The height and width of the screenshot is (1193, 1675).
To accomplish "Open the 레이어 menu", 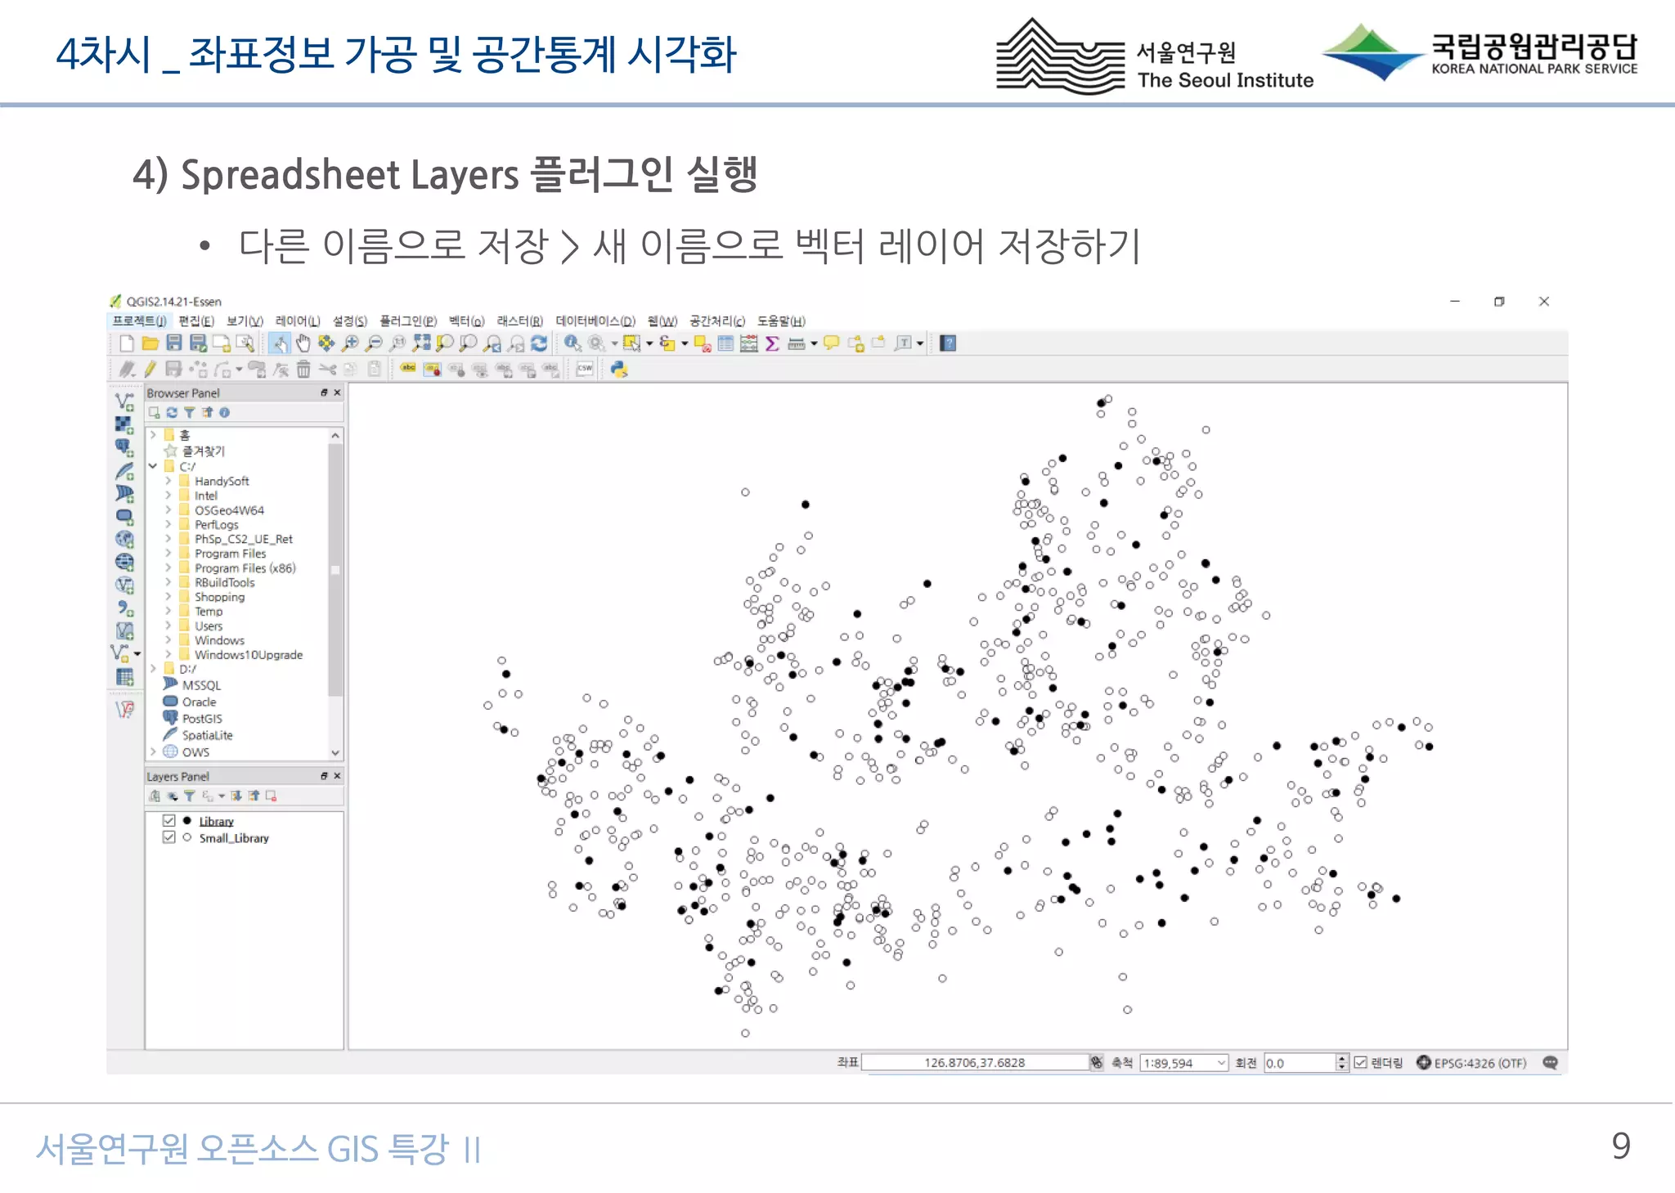I will pos(298,321).
